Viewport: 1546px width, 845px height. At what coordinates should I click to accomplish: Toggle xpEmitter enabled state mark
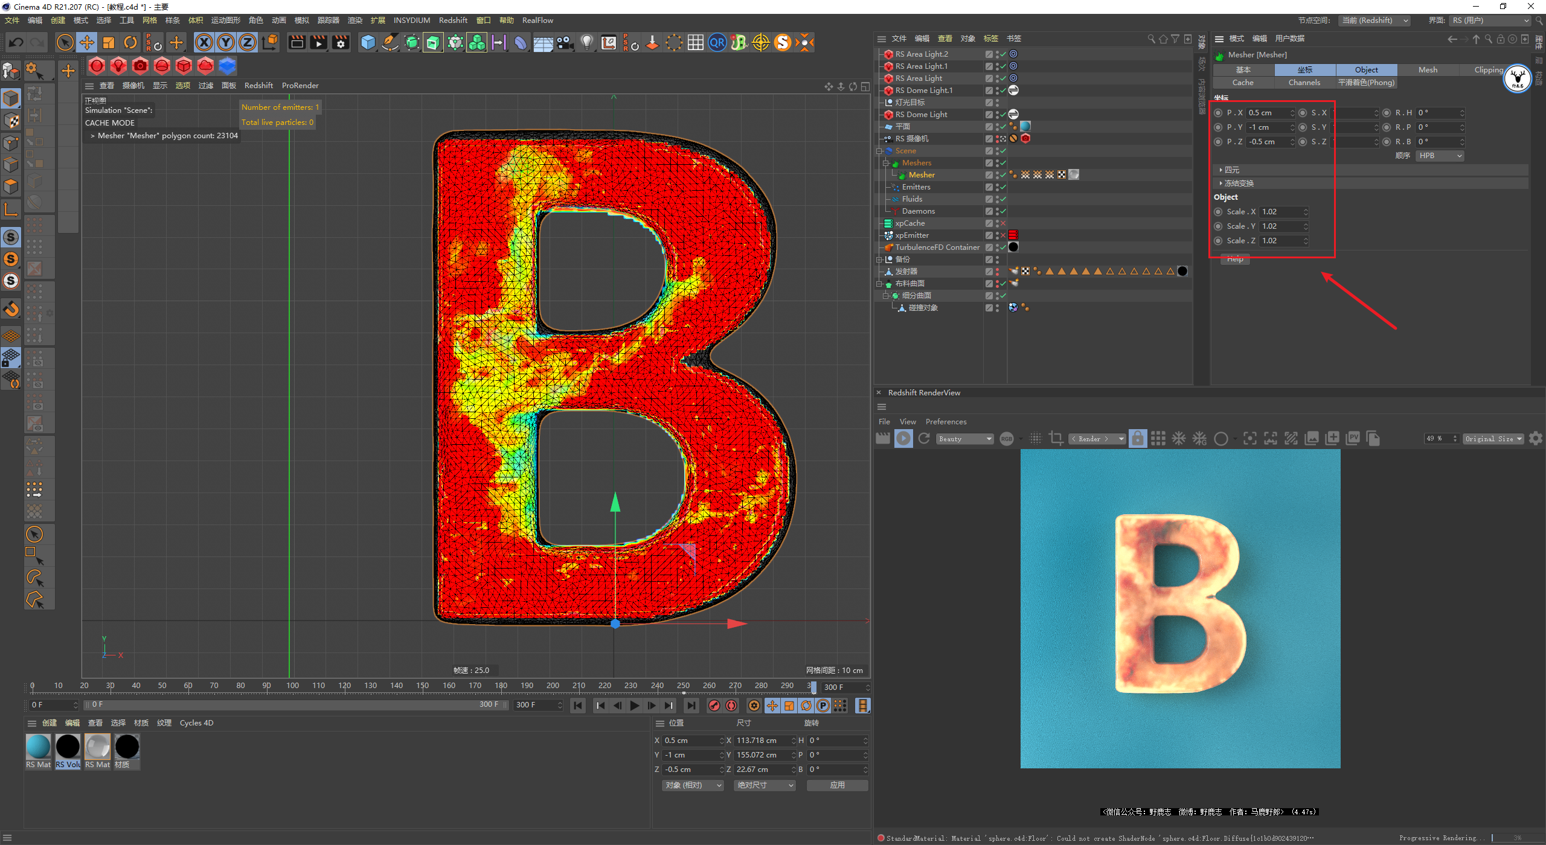click(1003, 235)
